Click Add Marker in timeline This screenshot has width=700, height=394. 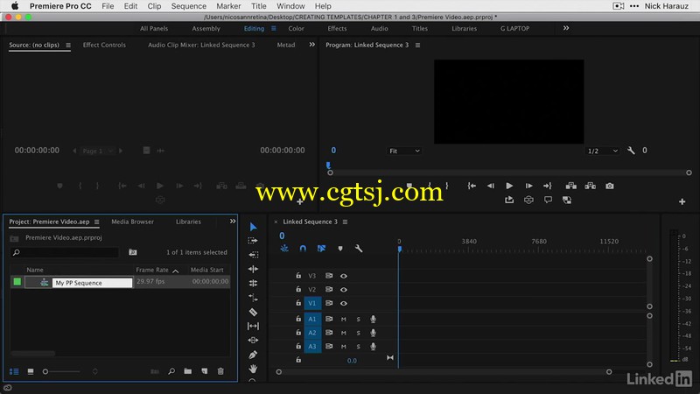coord(340,249)
